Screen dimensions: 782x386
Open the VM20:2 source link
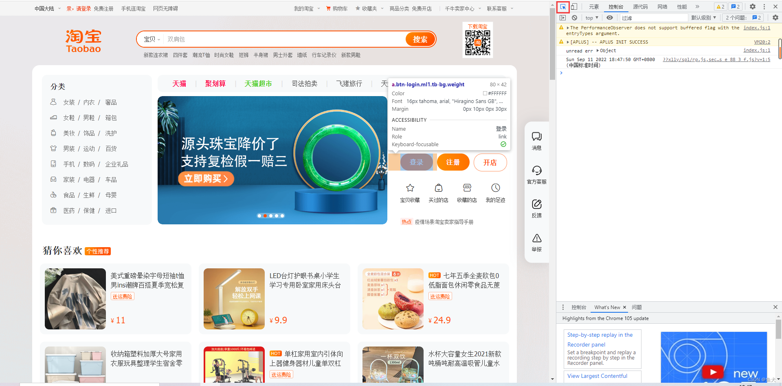(762, 42)
